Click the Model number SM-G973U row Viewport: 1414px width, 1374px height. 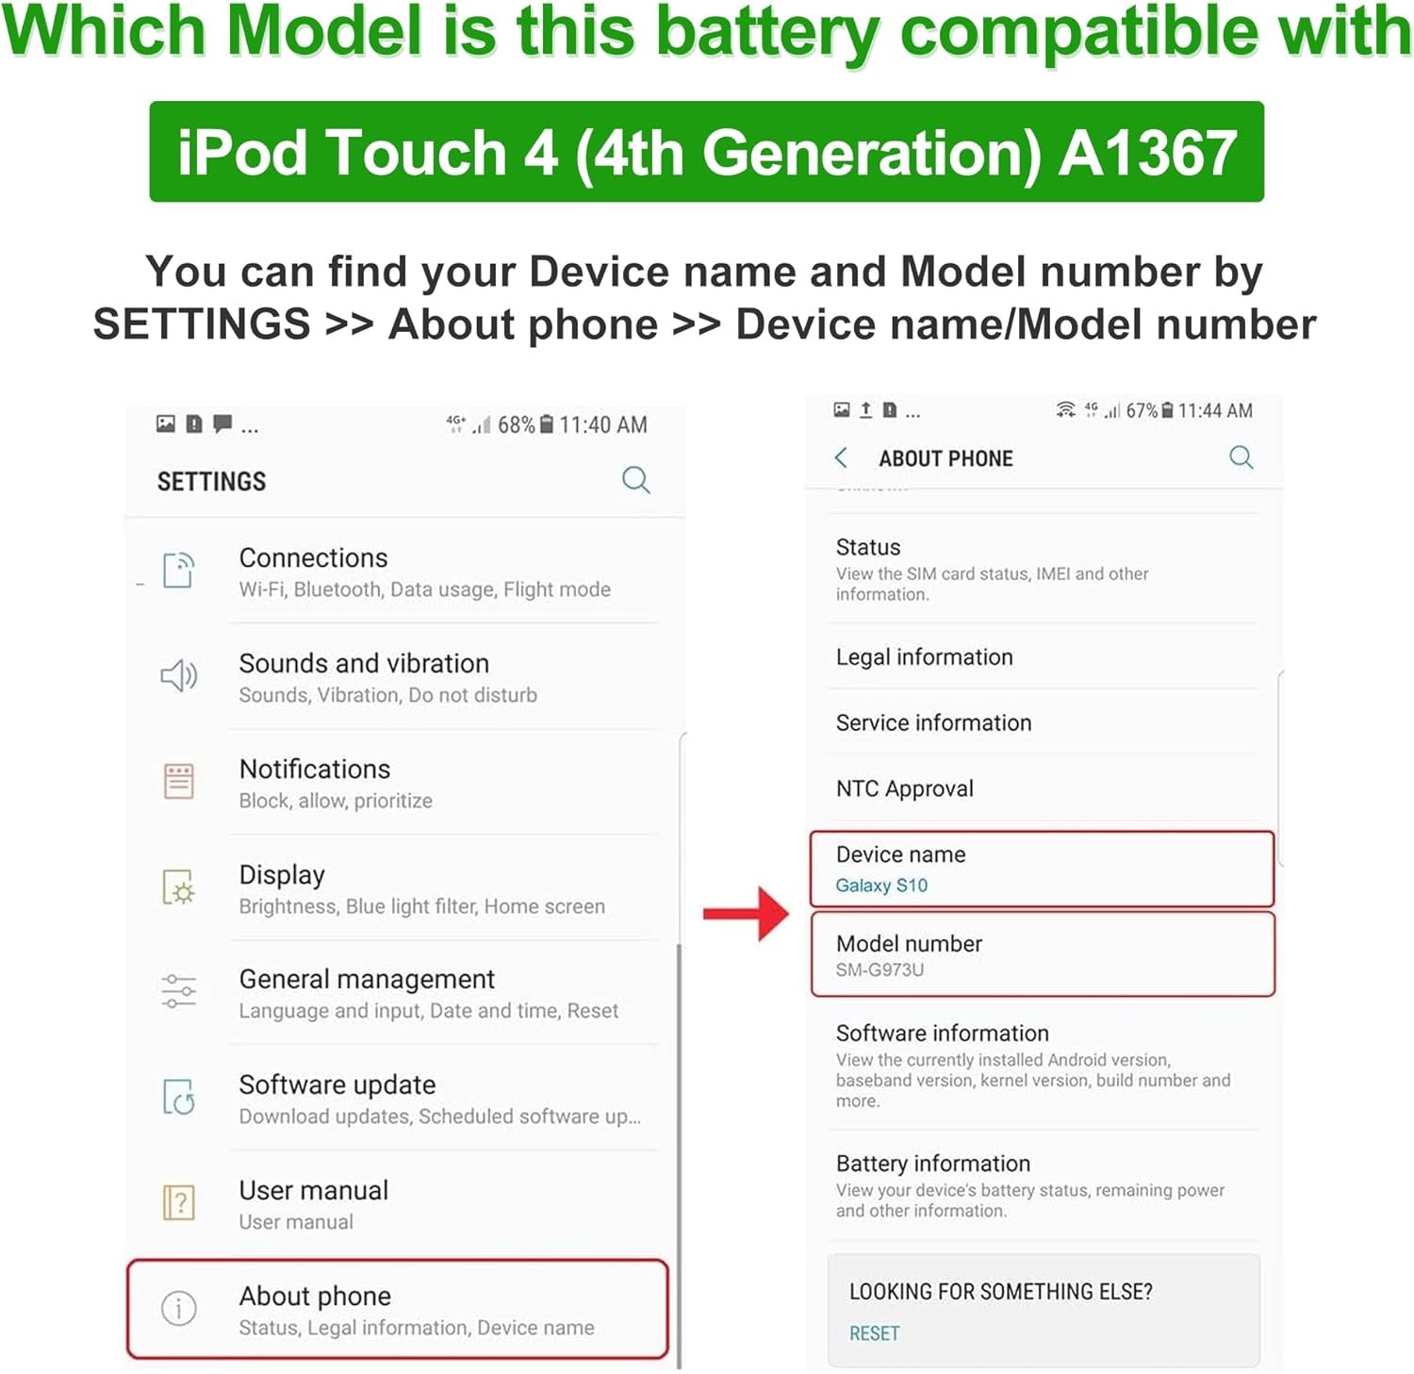1042,954
